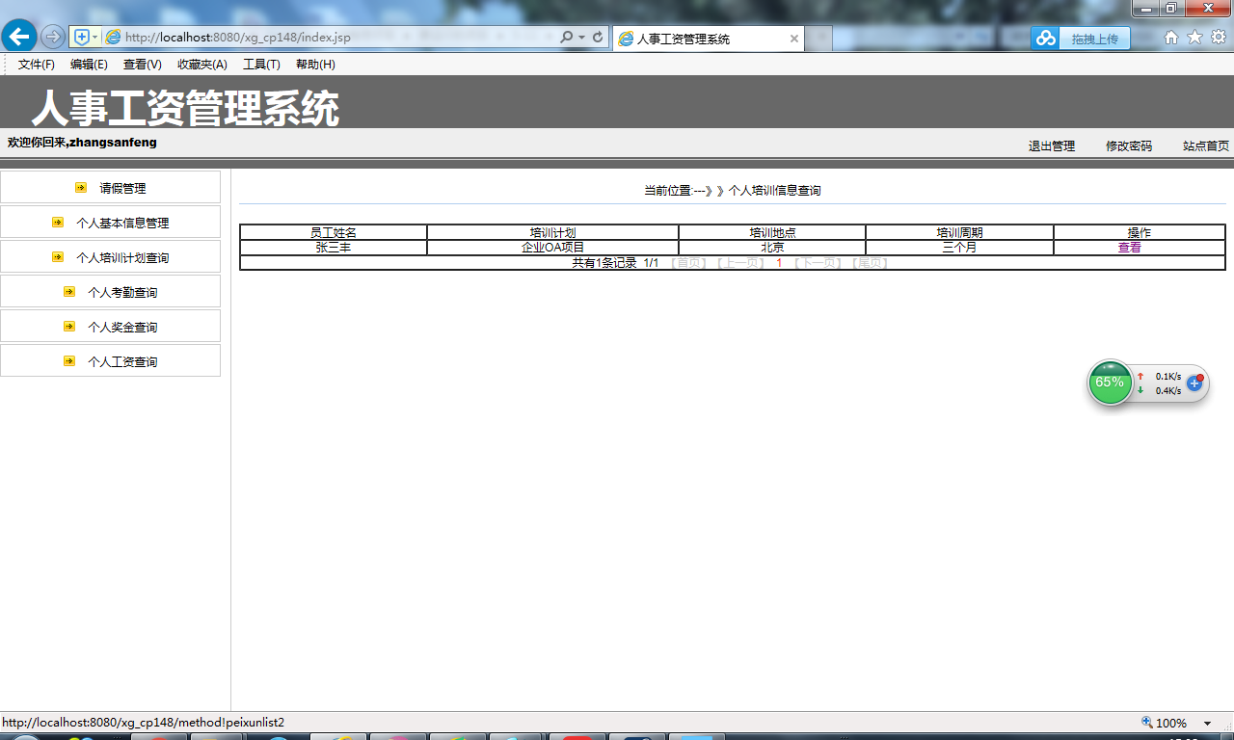This screenshot has height=740, width=1234.
Task: Click the arrow icon beside 个人基本信息管理
Action: point(58,222)
